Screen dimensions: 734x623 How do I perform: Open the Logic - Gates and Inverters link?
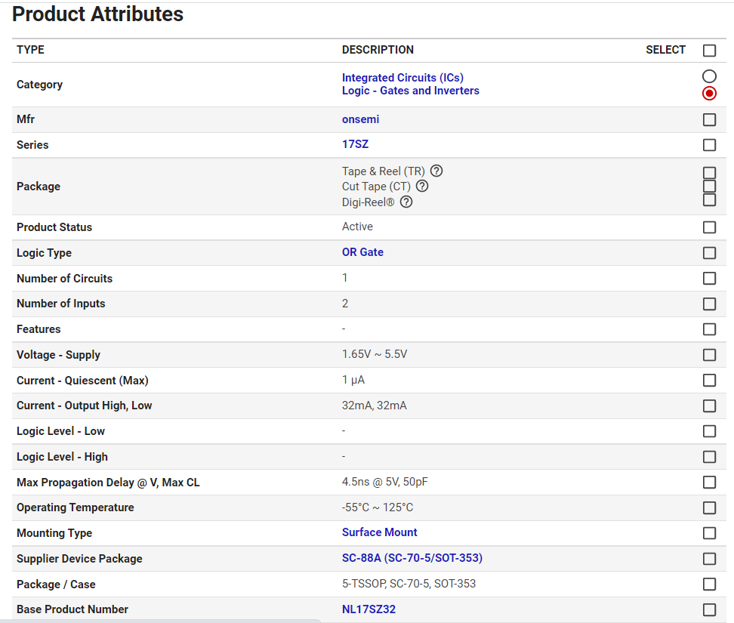tap(410, 91)
